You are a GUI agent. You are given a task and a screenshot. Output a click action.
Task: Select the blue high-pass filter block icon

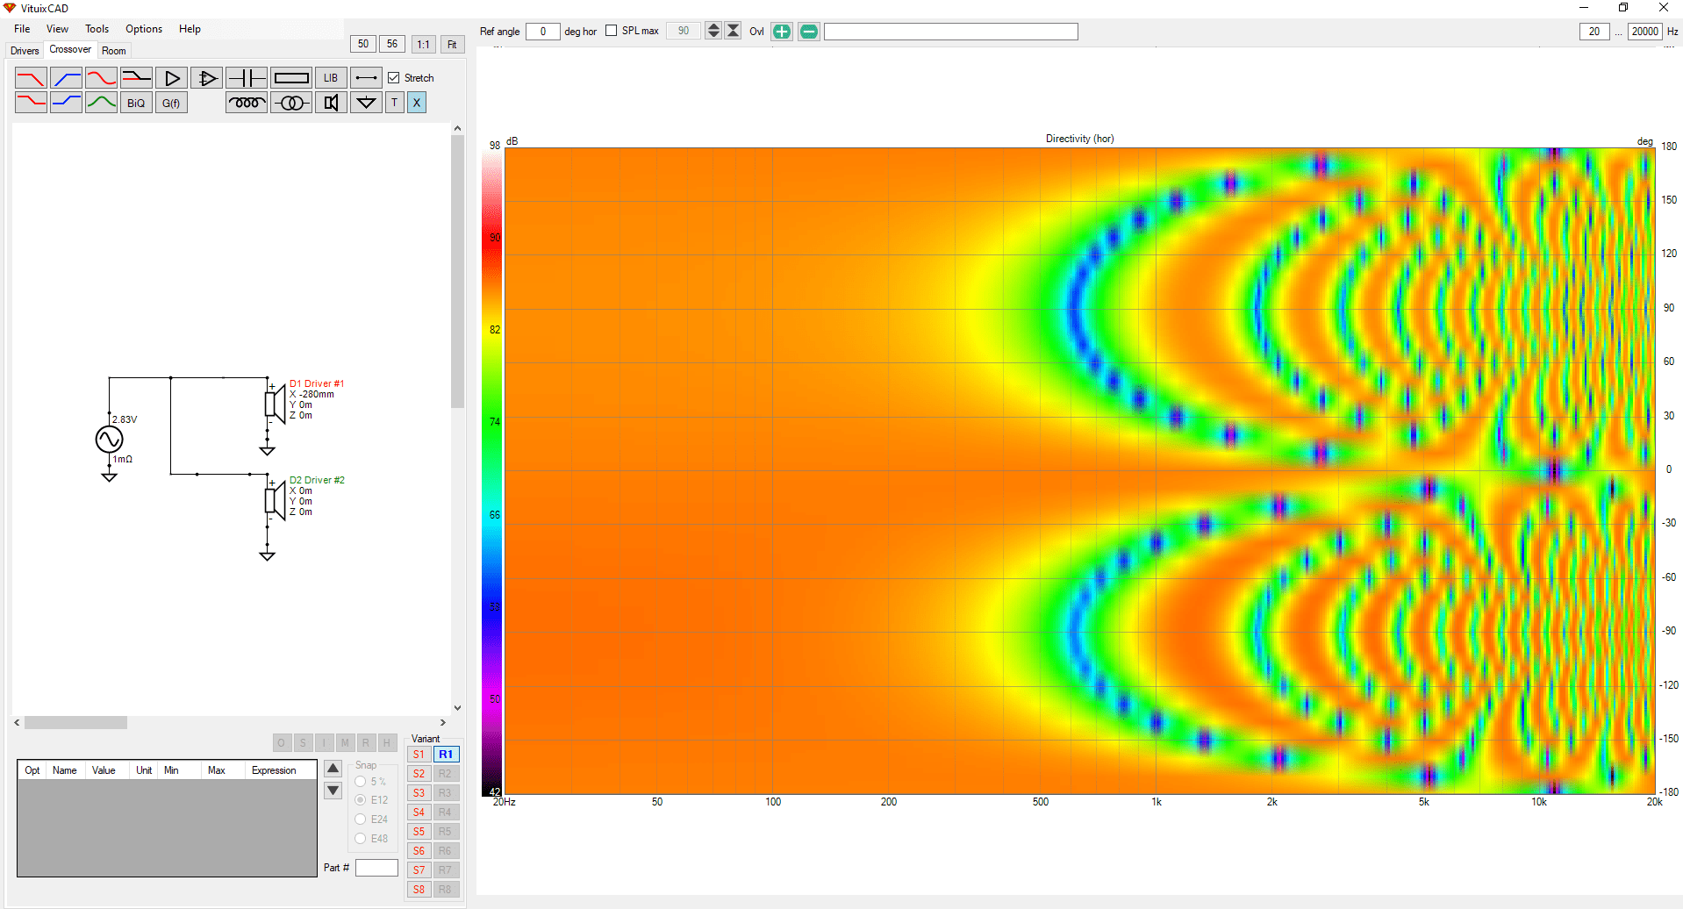click(x=66, y=78)
